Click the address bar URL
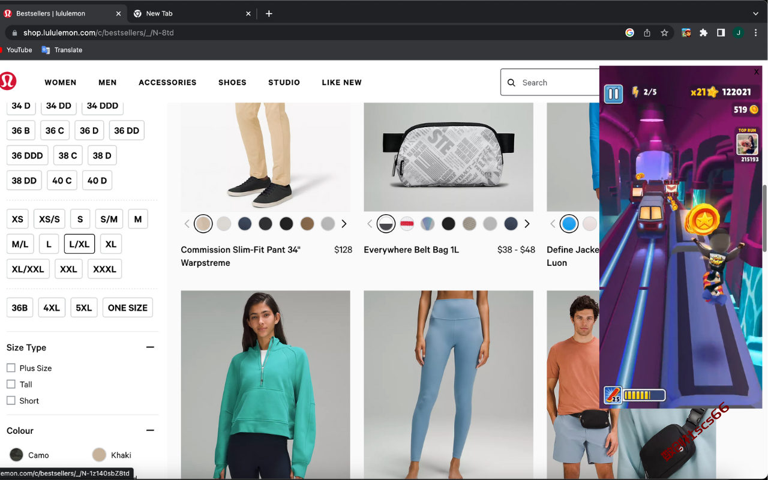The width and height of the screenshot is (768, 480). 98,33
